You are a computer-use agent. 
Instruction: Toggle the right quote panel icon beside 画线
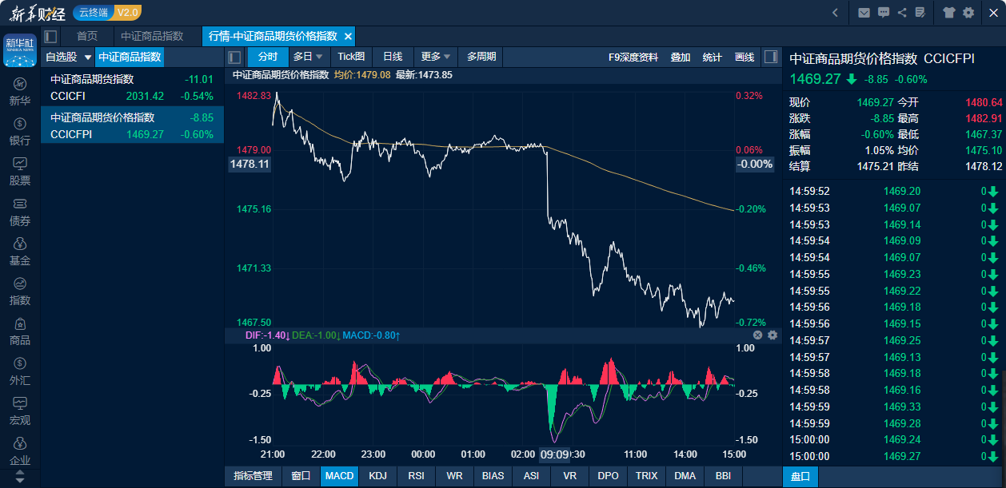771,57
